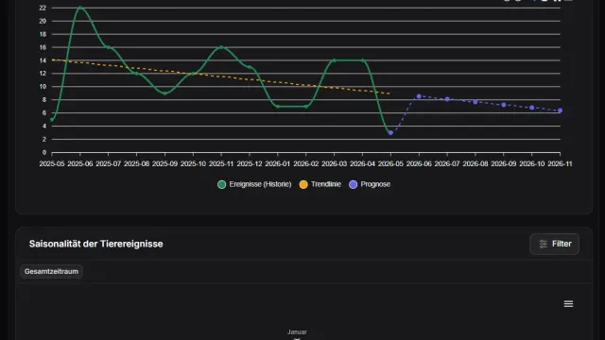The height and width of the screenshot is (340, 605).
Task: Click the 2025-10 x-axis label
Action: click(x=193, y=163)
